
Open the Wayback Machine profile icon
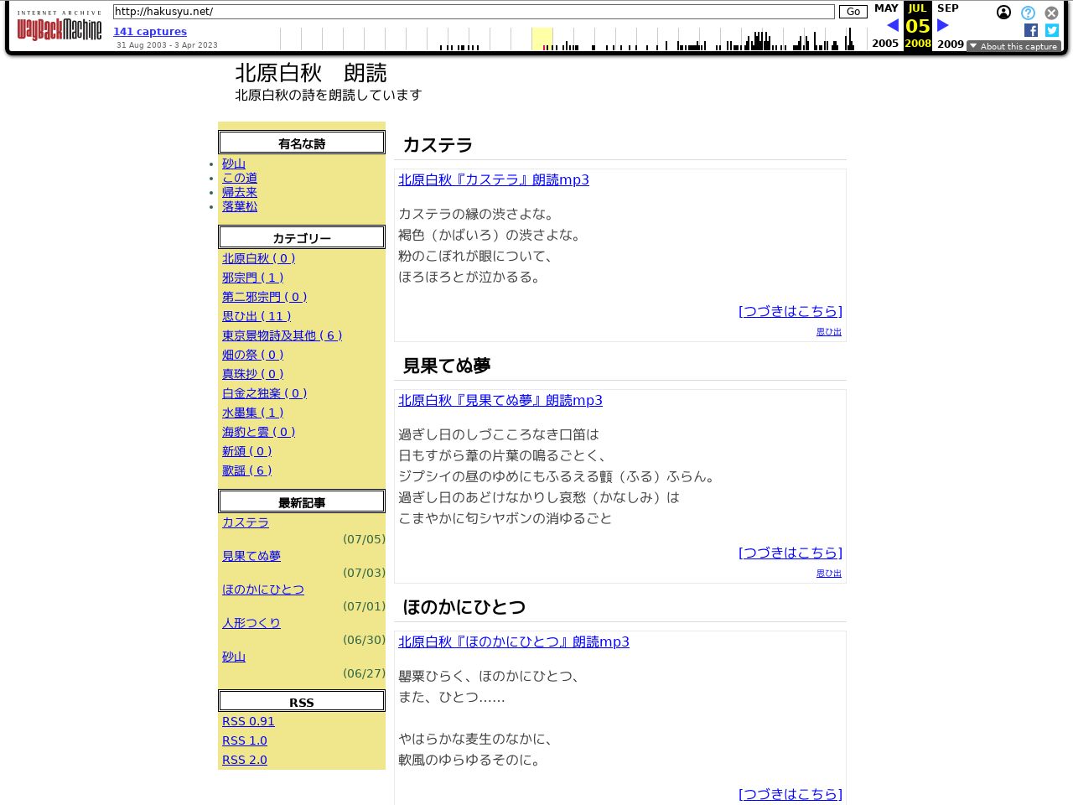click(1004, 13)
